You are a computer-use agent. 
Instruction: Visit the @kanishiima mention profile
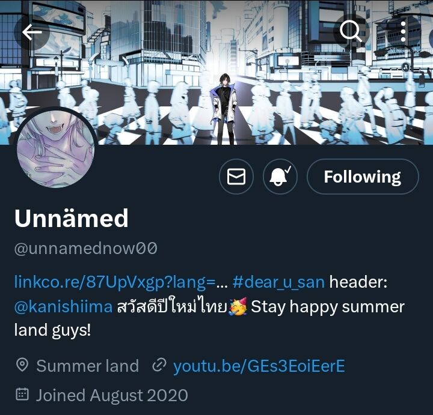click(x=63, y=307)
